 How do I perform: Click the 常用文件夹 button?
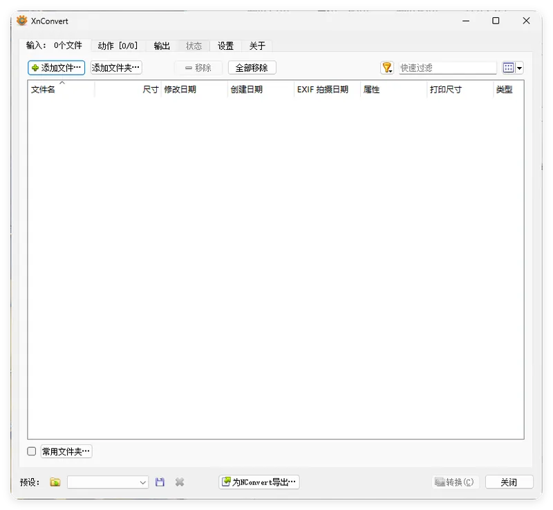point(66,451)
